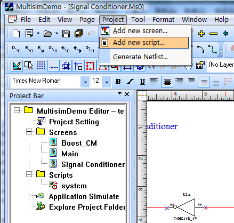Save all files with stacked floppy icon
This screenshot has height=223, width=234.
(x=79, y=34)
